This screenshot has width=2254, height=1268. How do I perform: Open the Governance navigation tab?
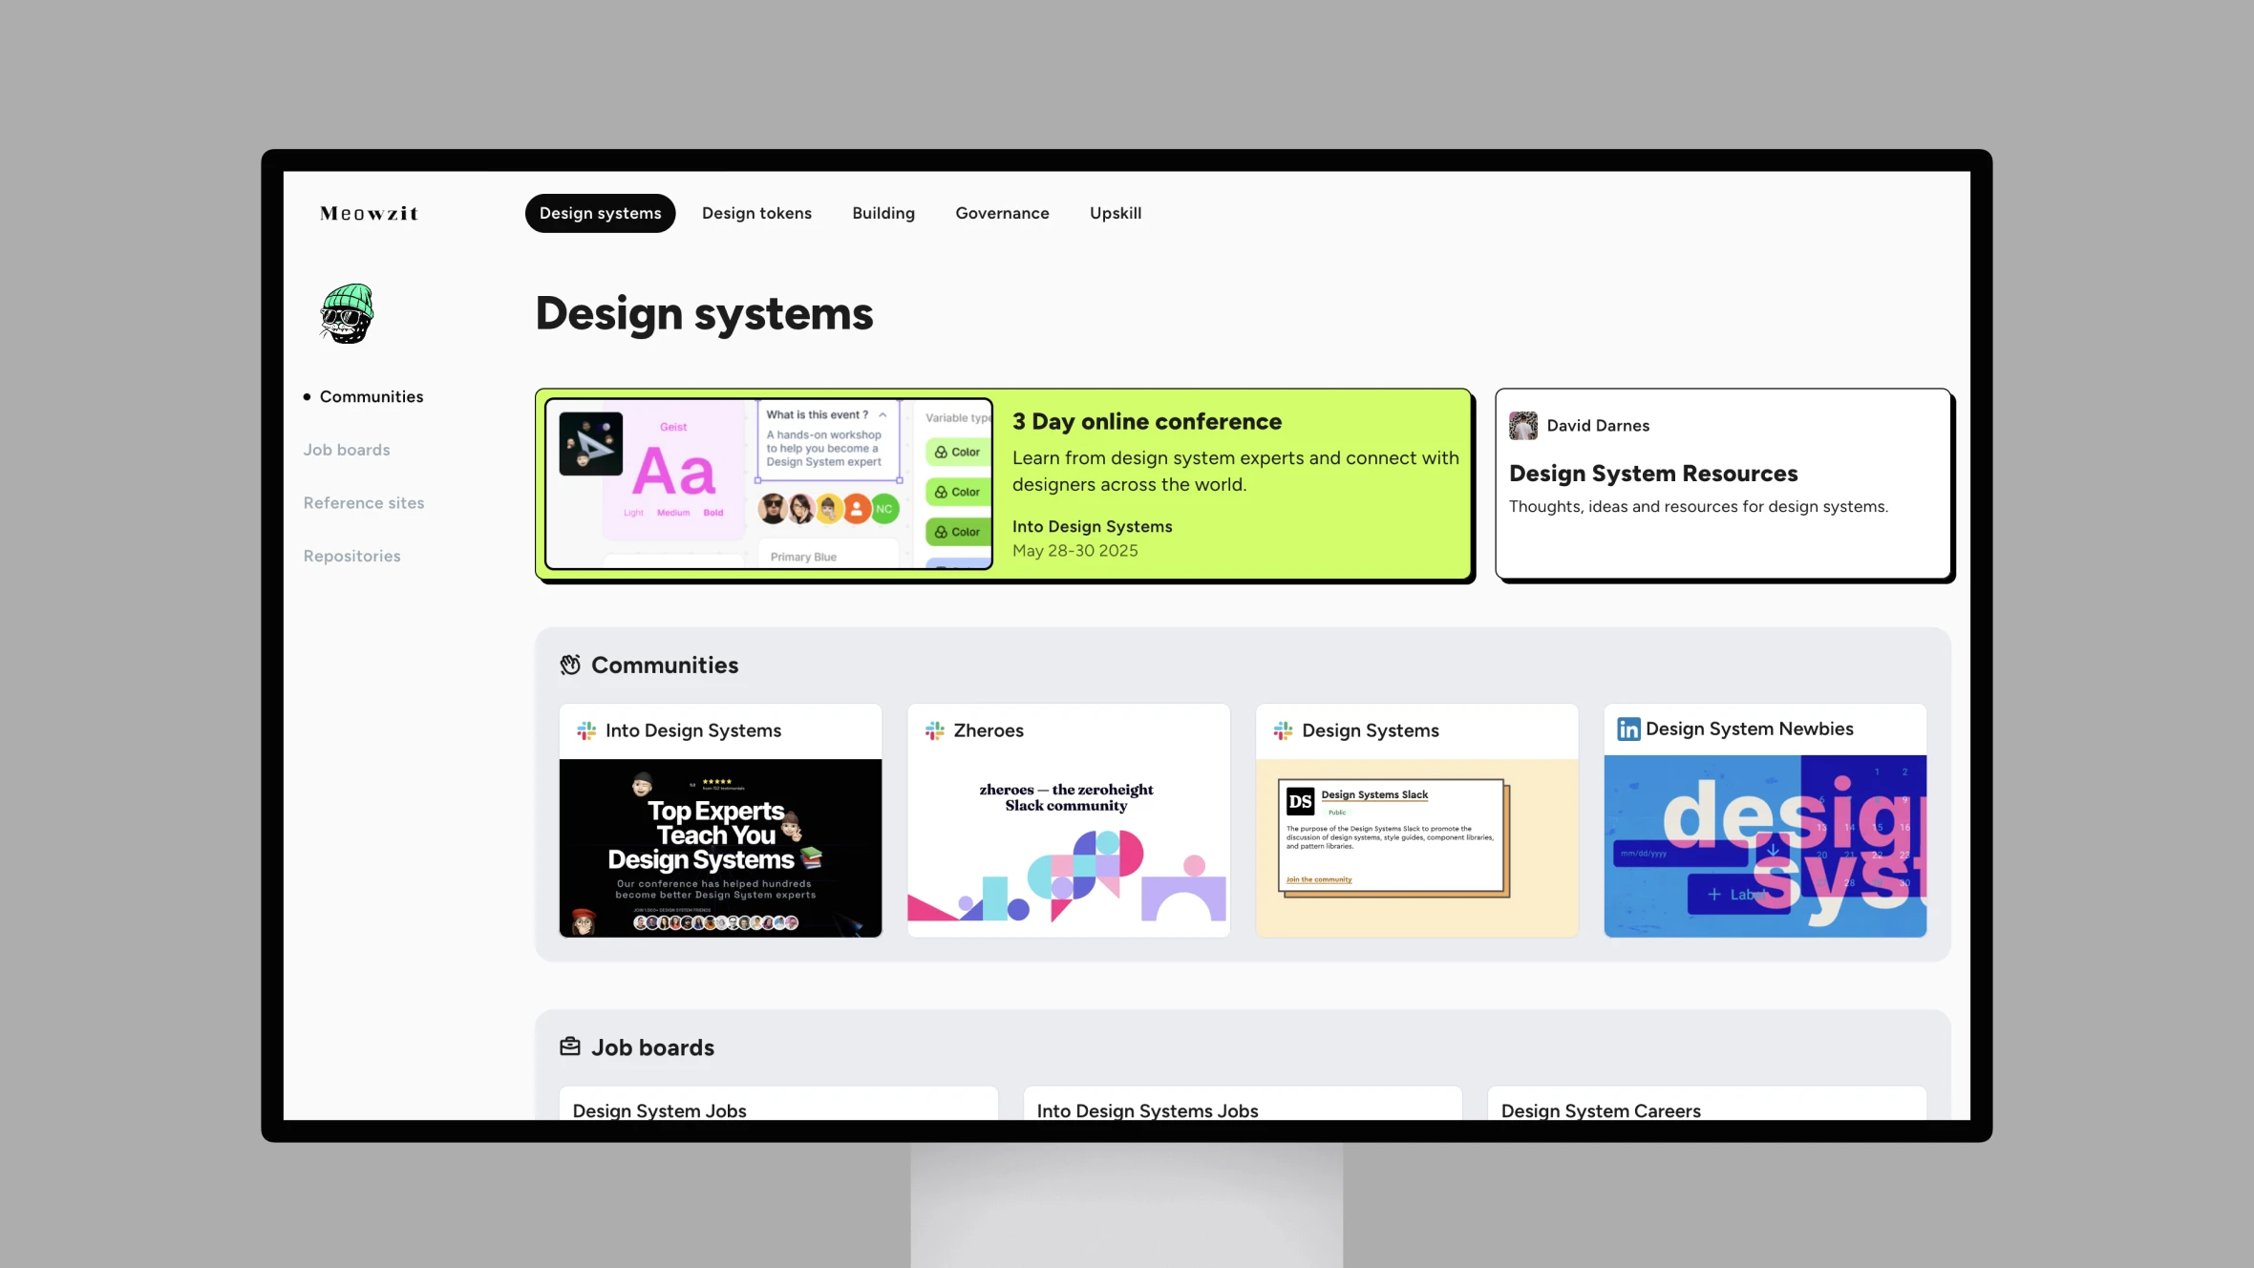tap(1002, 212)
